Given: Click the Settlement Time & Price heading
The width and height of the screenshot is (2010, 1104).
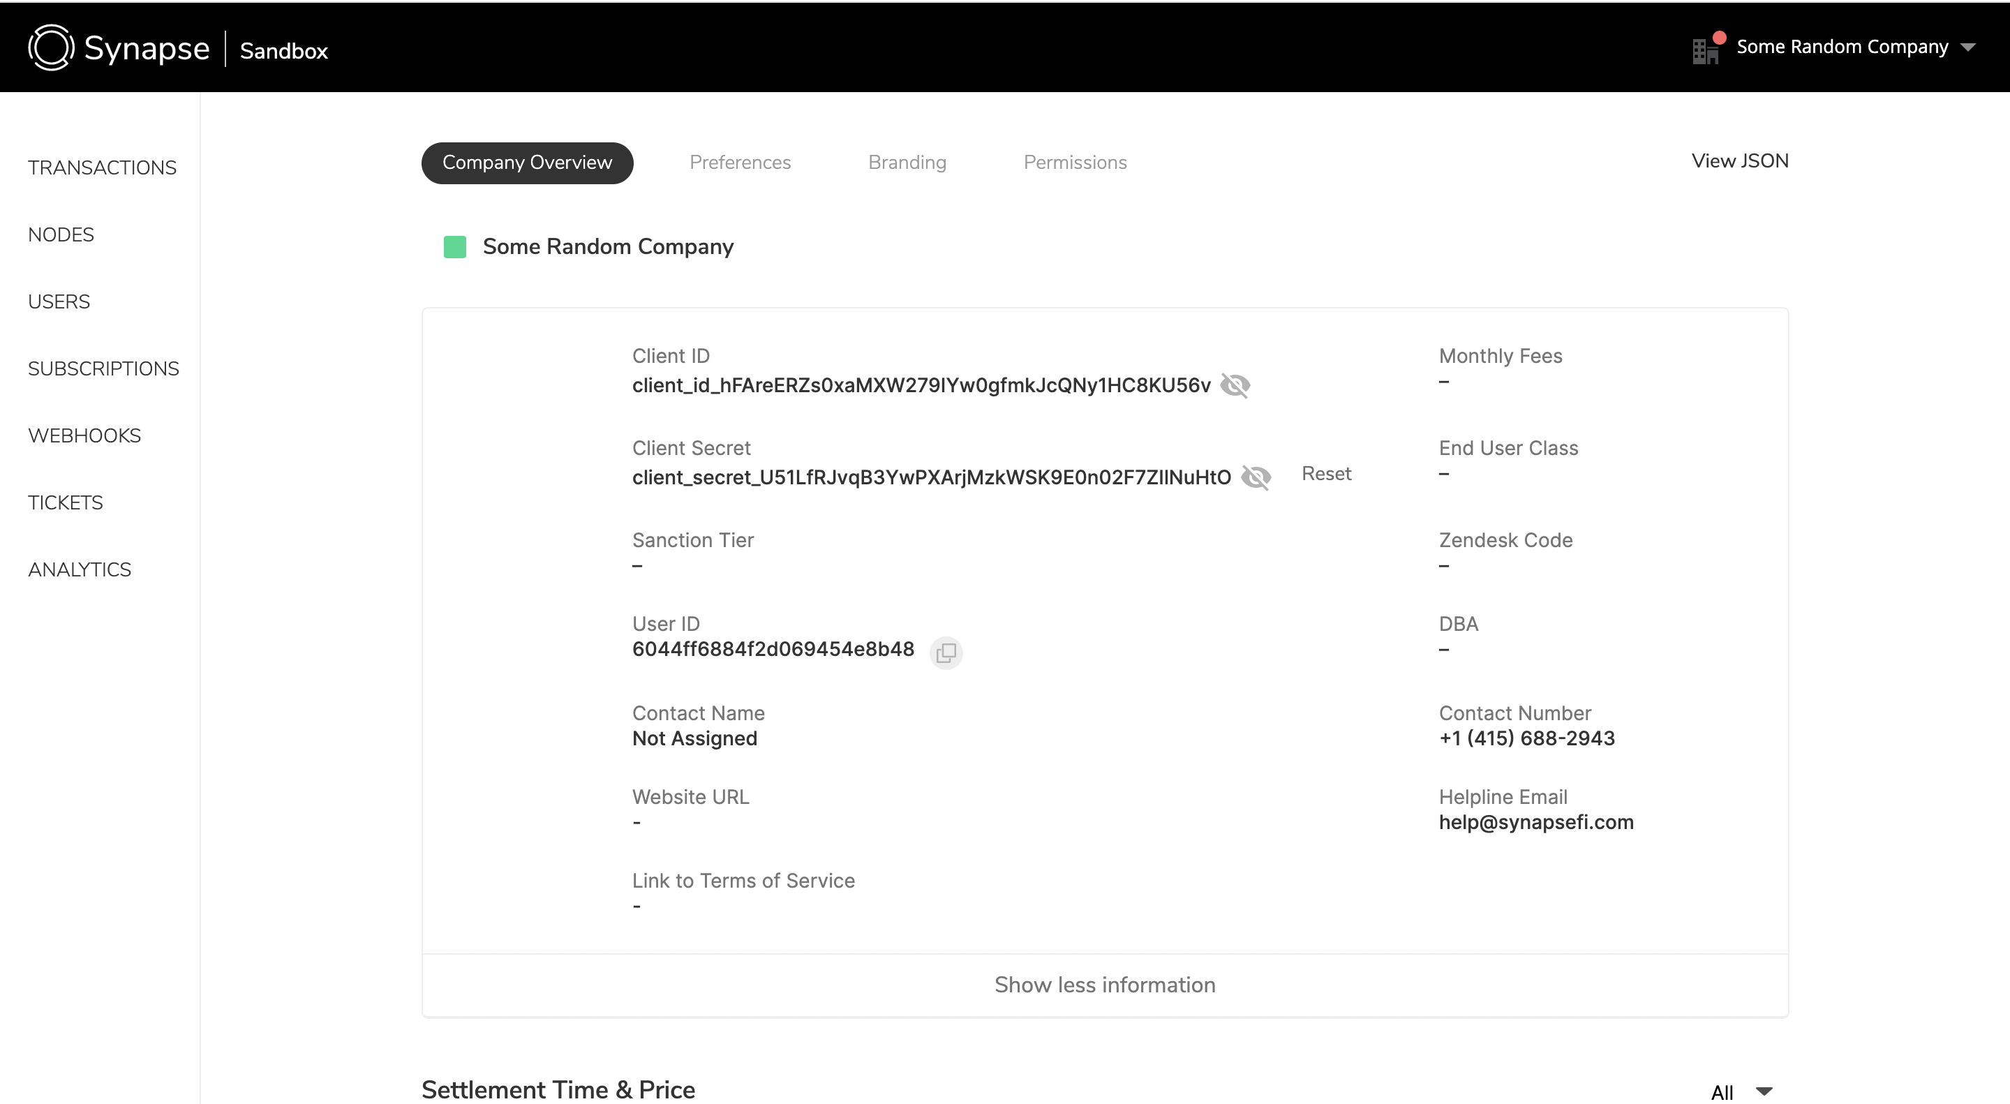Looking at the screenshot, I should [x=558, y=1089].
